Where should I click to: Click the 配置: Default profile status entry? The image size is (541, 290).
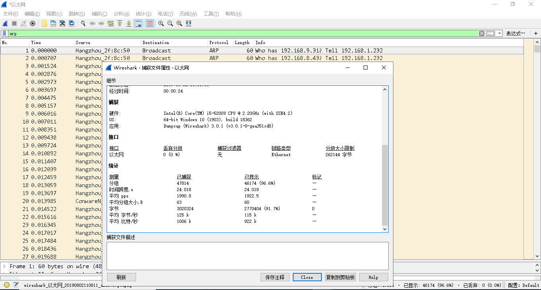point(523,285)
